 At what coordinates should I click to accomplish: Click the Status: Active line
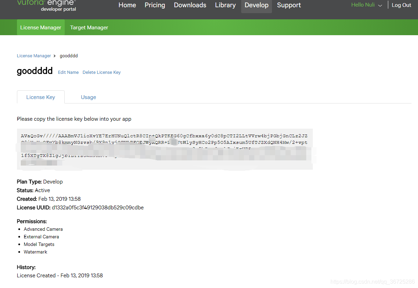(33, 190)
